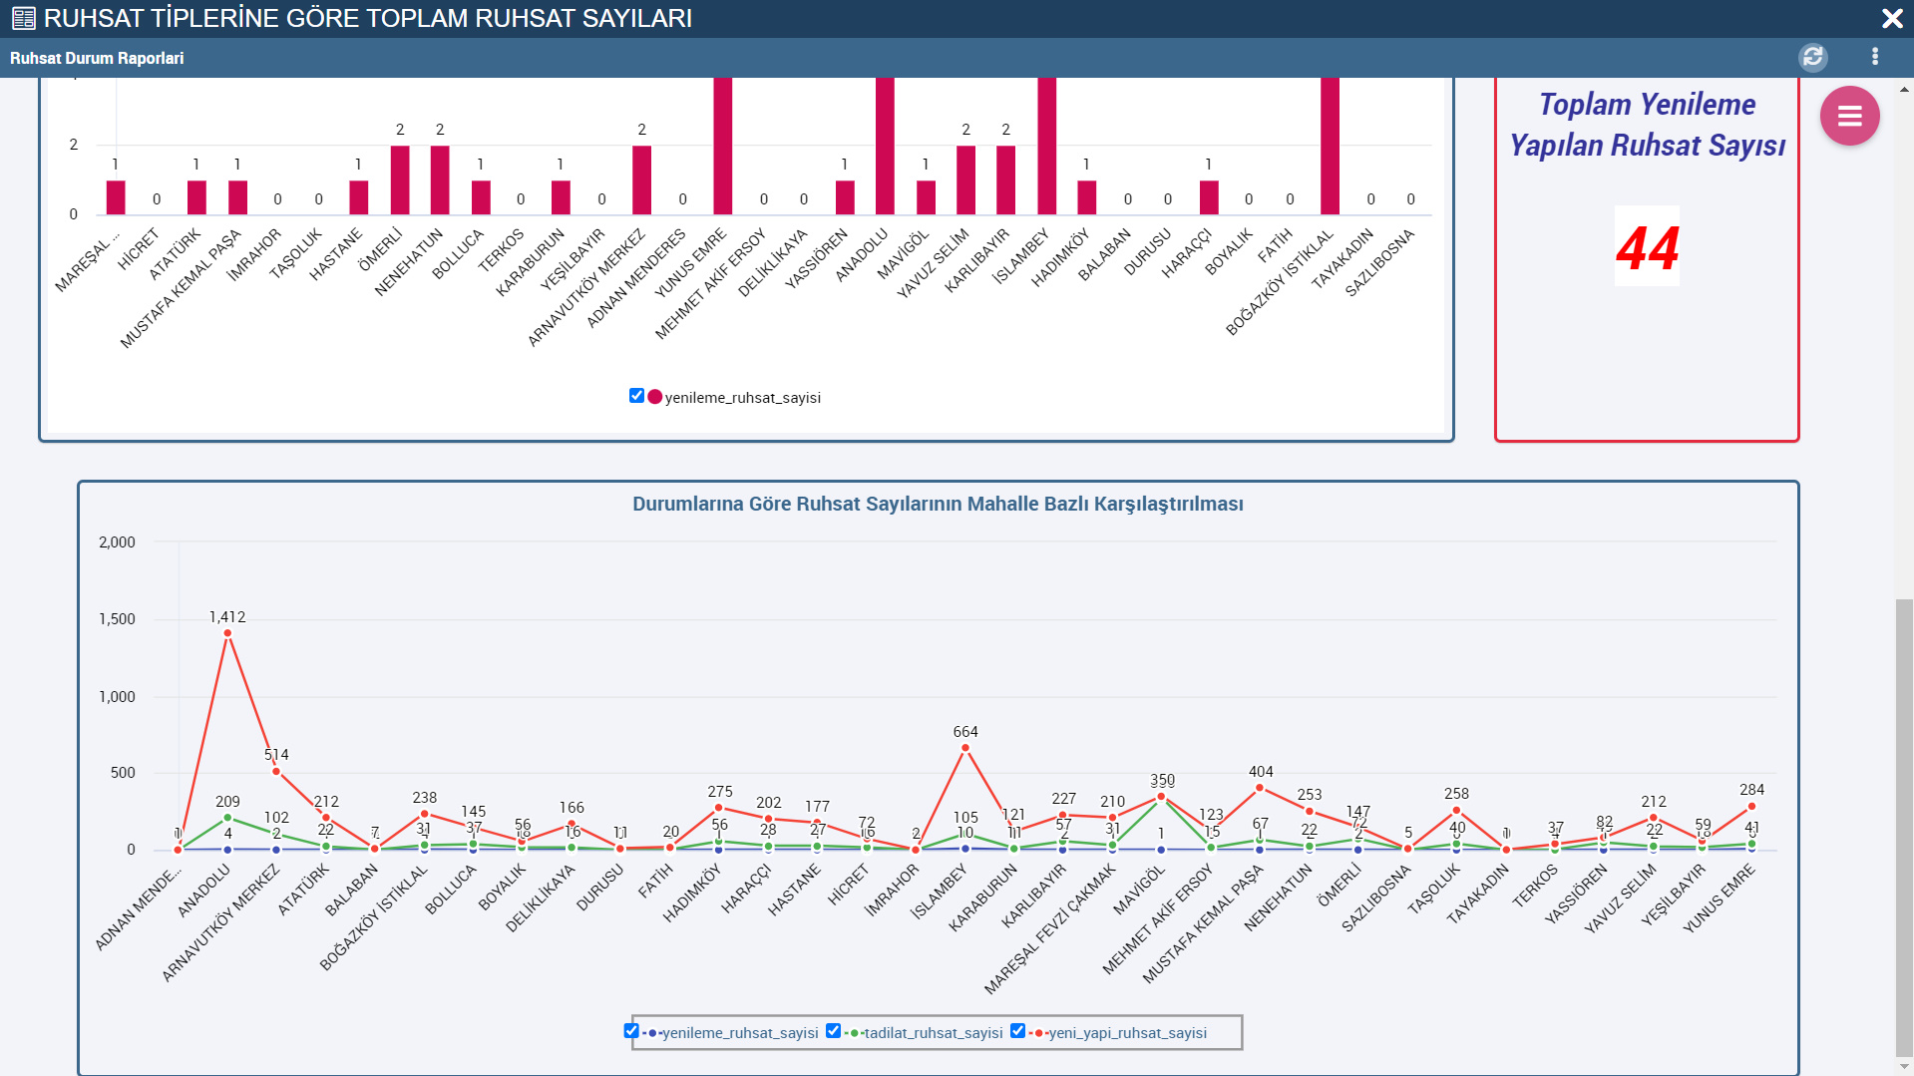
Task: Click the green tadilat legend marker
Action: [x=854, y=1033]
